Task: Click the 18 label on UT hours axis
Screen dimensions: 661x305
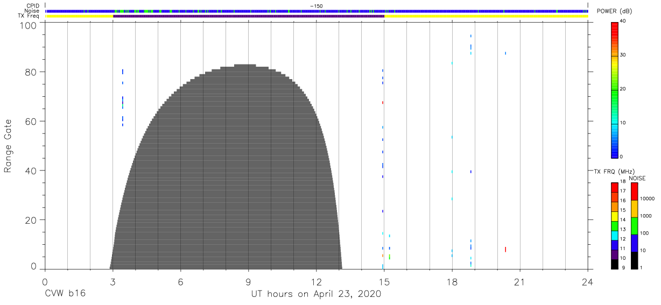Action: click(452, 282)
